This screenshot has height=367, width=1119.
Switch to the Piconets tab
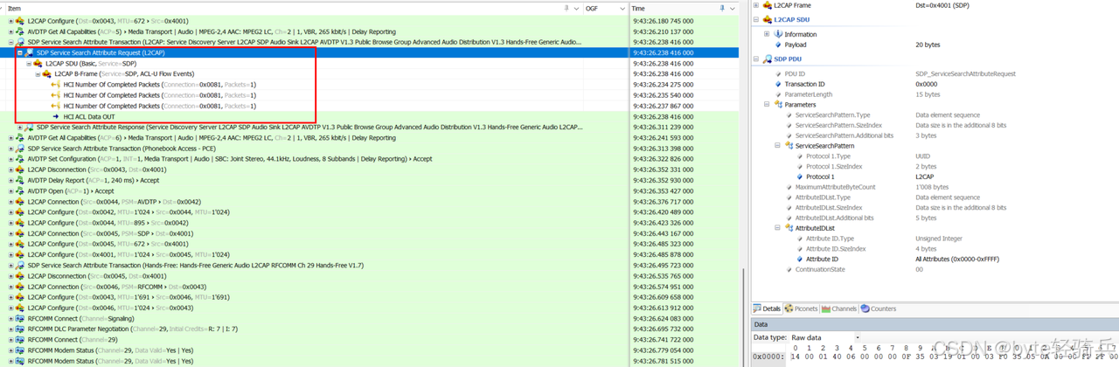click(801, 308)
